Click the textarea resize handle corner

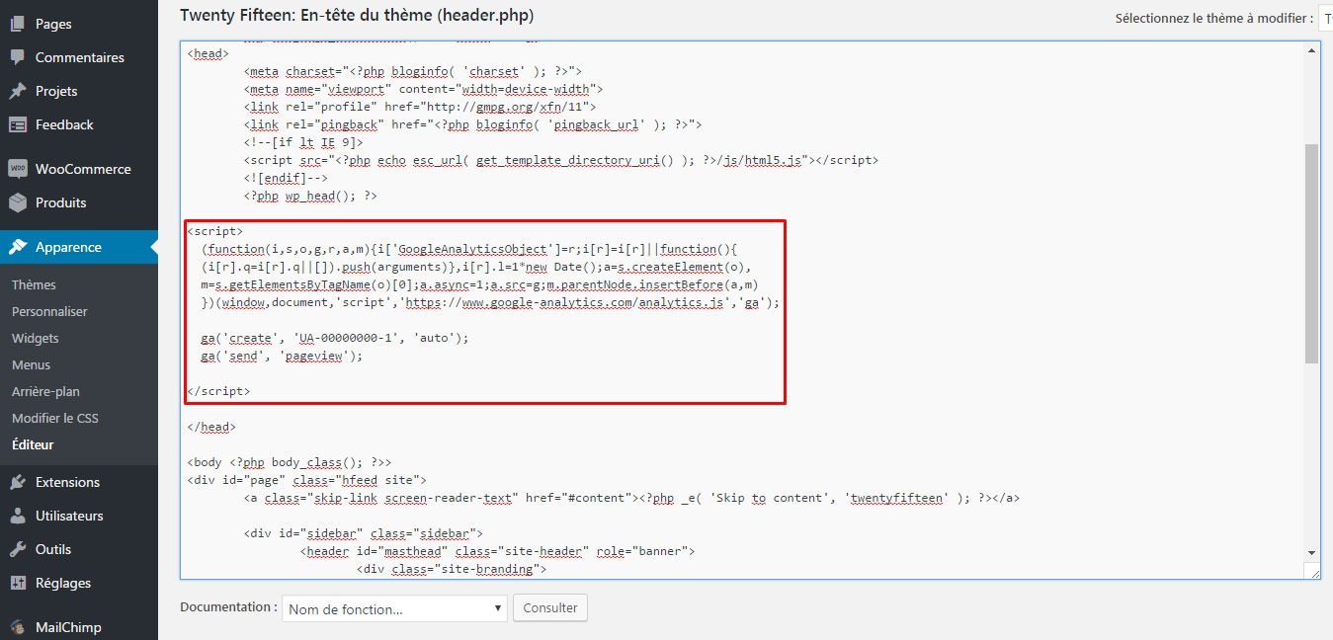(x=1311, y=571)
